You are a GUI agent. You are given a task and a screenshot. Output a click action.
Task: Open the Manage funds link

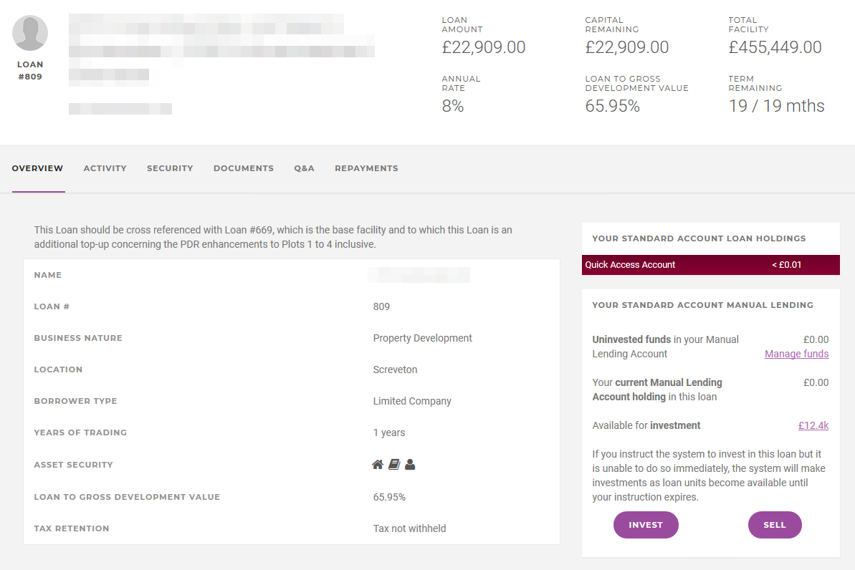[797, 354]
